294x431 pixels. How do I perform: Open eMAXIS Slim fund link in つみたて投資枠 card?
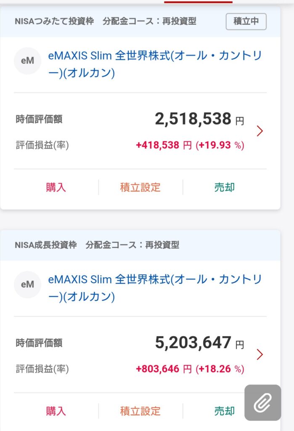(x=155, y=64)
